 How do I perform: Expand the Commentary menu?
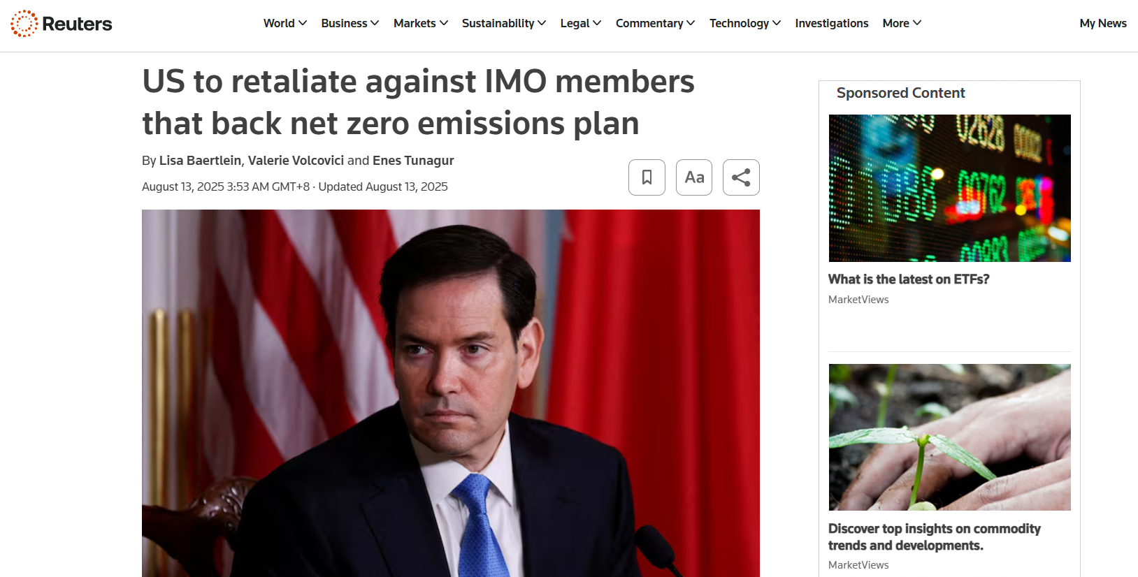point(656,23)
